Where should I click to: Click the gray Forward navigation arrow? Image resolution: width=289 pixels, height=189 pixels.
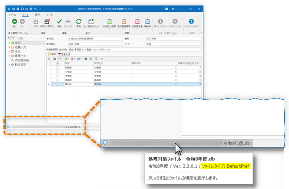pyautogui.click(x=22, y=22)
